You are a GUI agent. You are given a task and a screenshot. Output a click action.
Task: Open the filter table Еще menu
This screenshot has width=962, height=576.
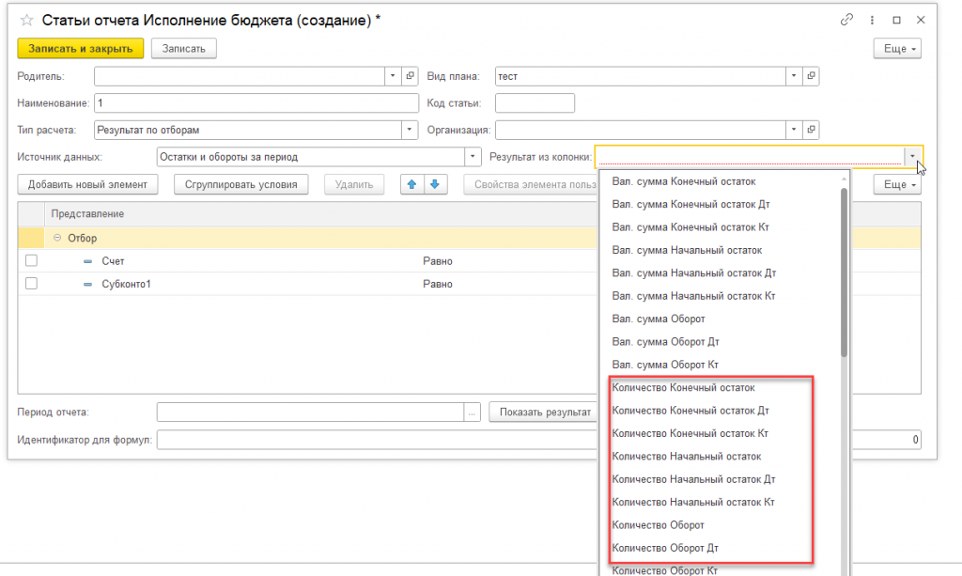(x=897, y=184)
